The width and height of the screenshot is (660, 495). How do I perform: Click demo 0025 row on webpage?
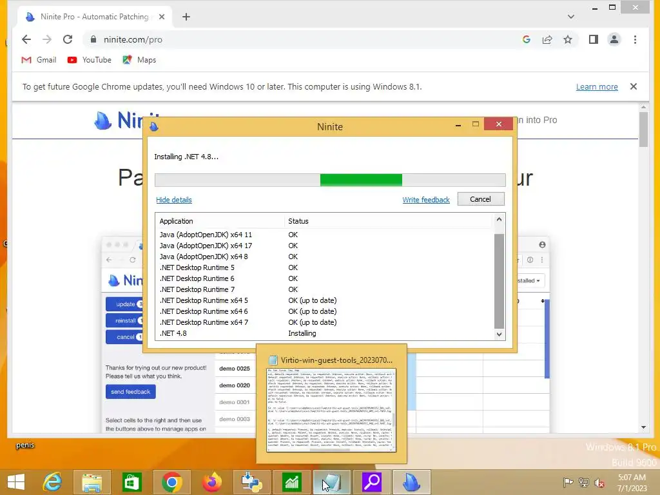(x=235, y=368)
